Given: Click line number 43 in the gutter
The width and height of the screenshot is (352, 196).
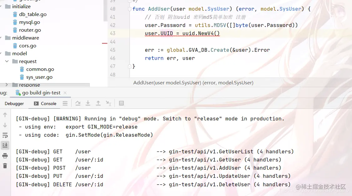Looking at the screenshot, I should 113,34.
